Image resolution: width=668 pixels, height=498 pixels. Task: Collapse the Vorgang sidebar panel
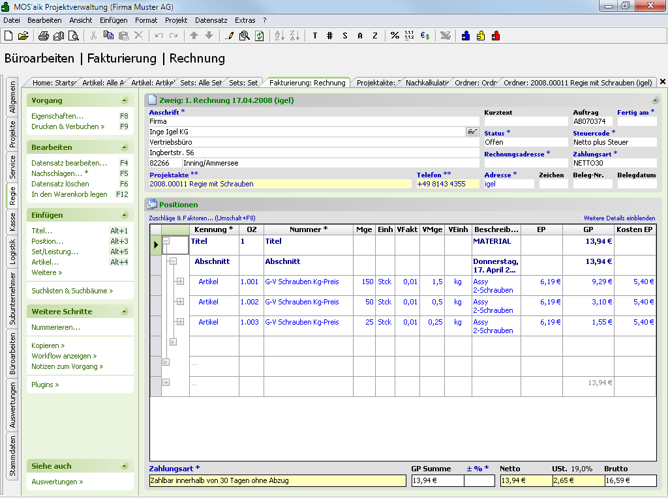click(124, 101)
